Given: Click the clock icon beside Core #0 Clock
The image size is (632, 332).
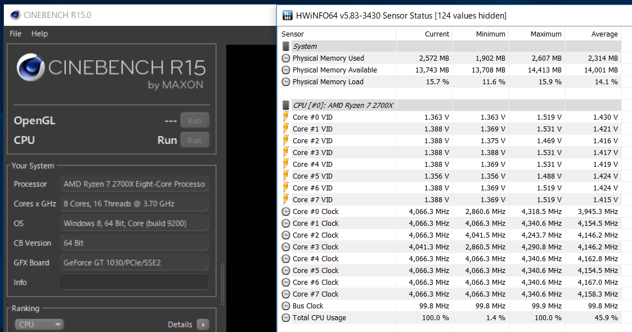Looking at the screenshot, I should point(286,211).
